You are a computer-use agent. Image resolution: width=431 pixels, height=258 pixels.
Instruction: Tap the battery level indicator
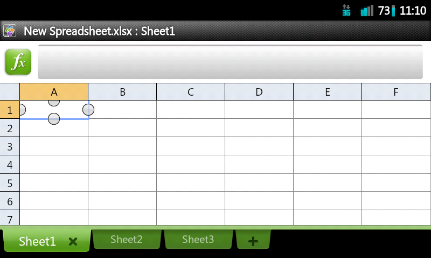387,11
